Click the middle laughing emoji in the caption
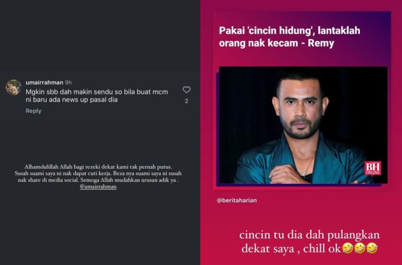Viewport: 402px width, 265px height. pos(360,248)
